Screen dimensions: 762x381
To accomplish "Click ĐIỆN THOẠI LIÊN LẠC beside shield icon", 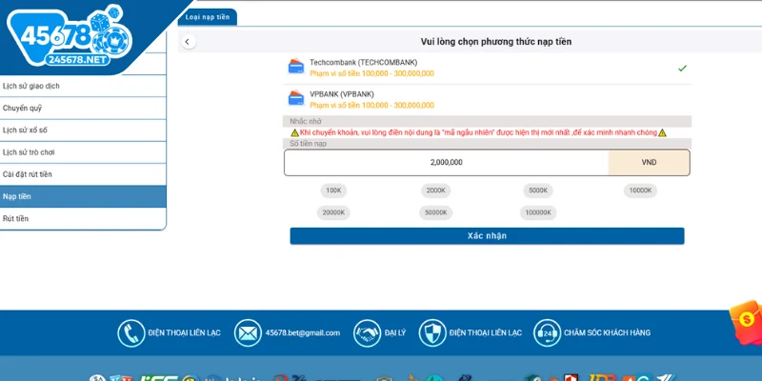I will coord(486,332).
